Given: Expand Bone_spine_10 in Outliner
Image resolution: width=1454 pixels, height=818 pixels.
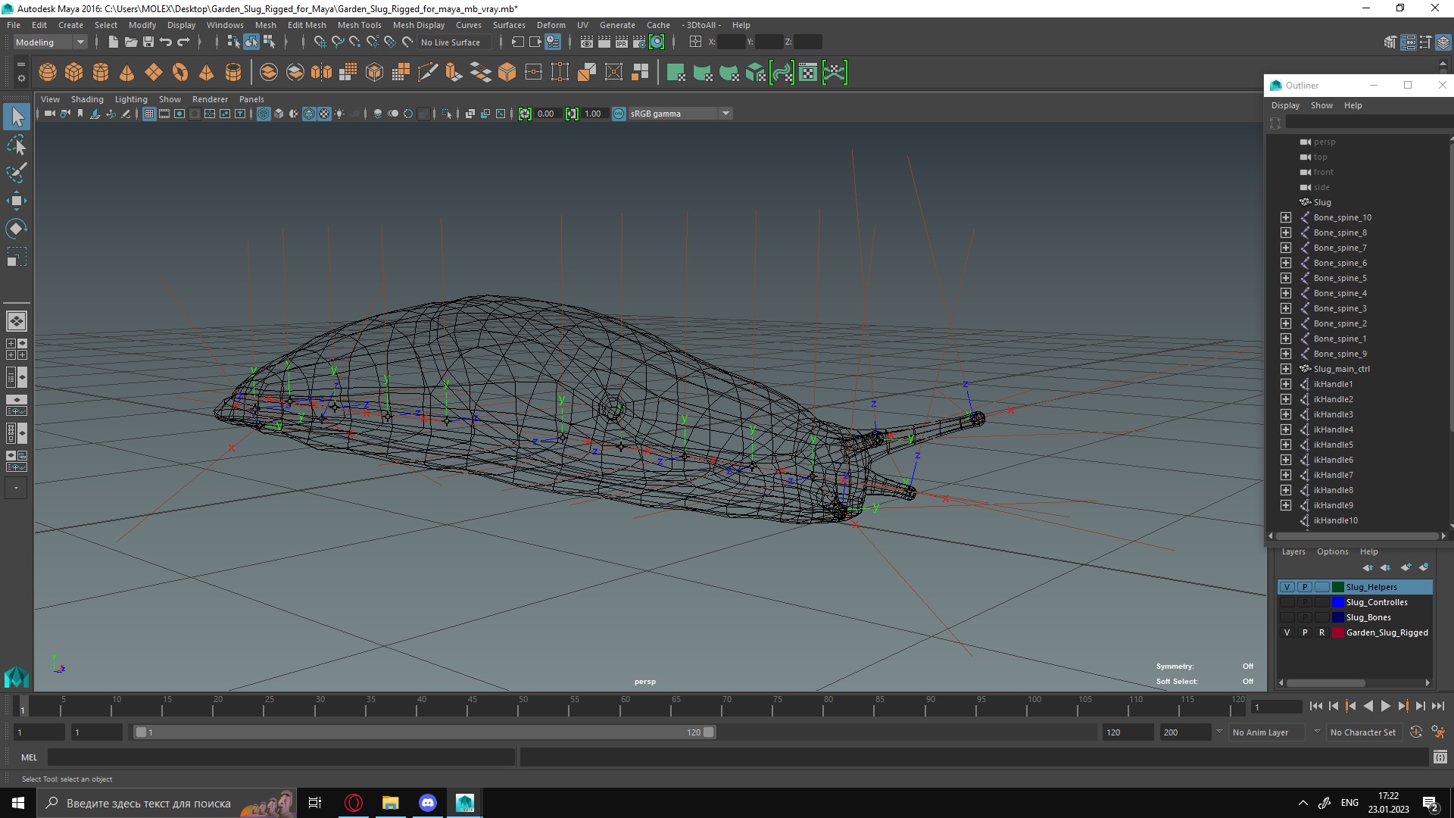Looking at the screenshot, I should pos(1285,217).
